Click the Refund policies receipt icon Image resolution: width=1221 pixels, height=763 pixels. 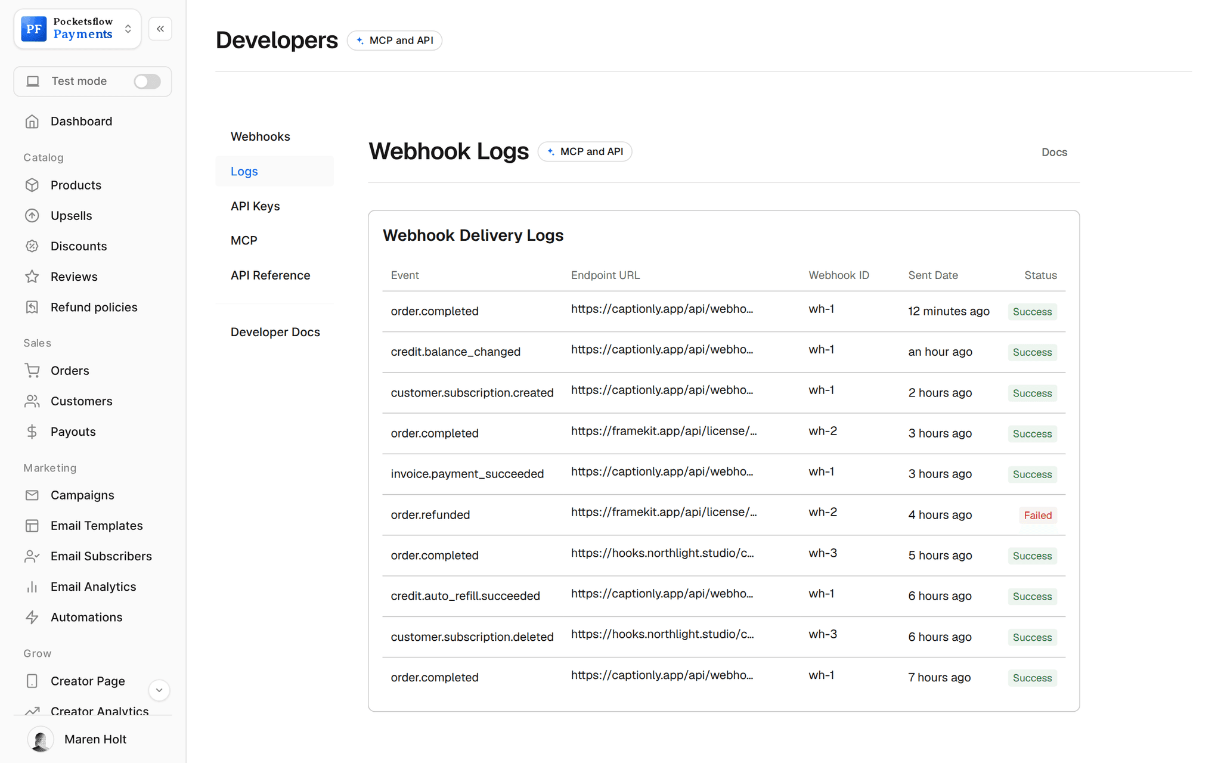[x=32, y=307]
